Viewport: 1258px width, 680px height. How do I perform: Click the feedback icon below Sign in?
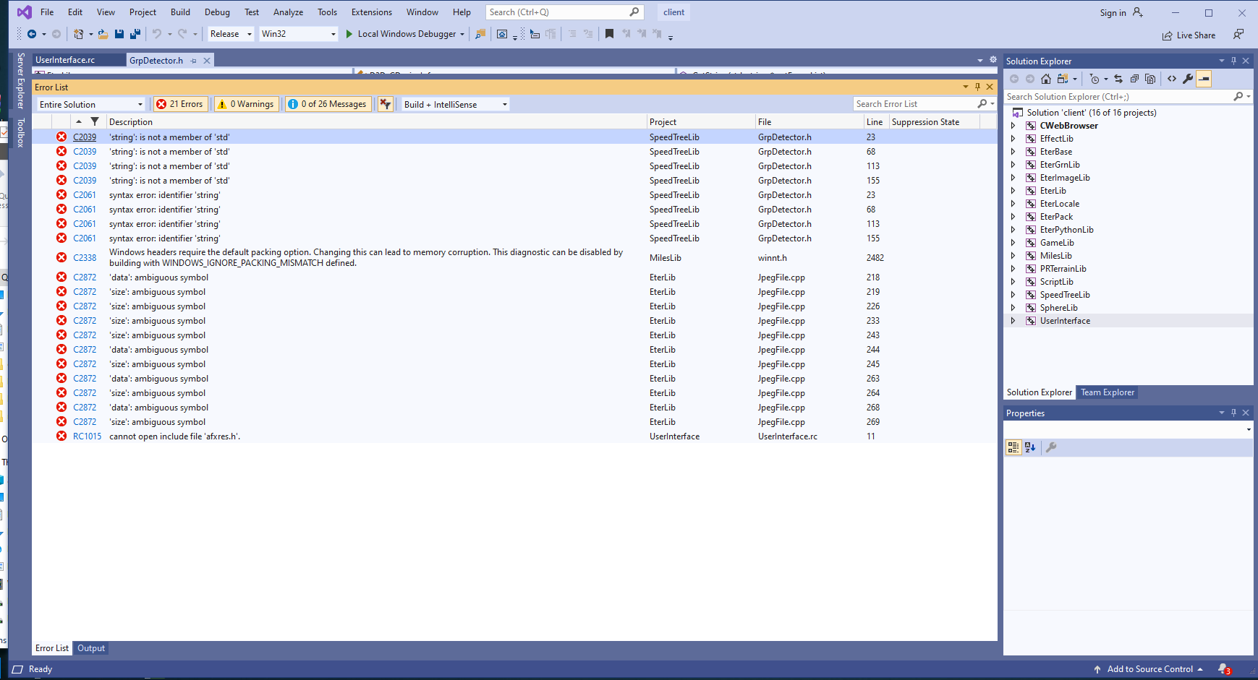pos(1238,34)
